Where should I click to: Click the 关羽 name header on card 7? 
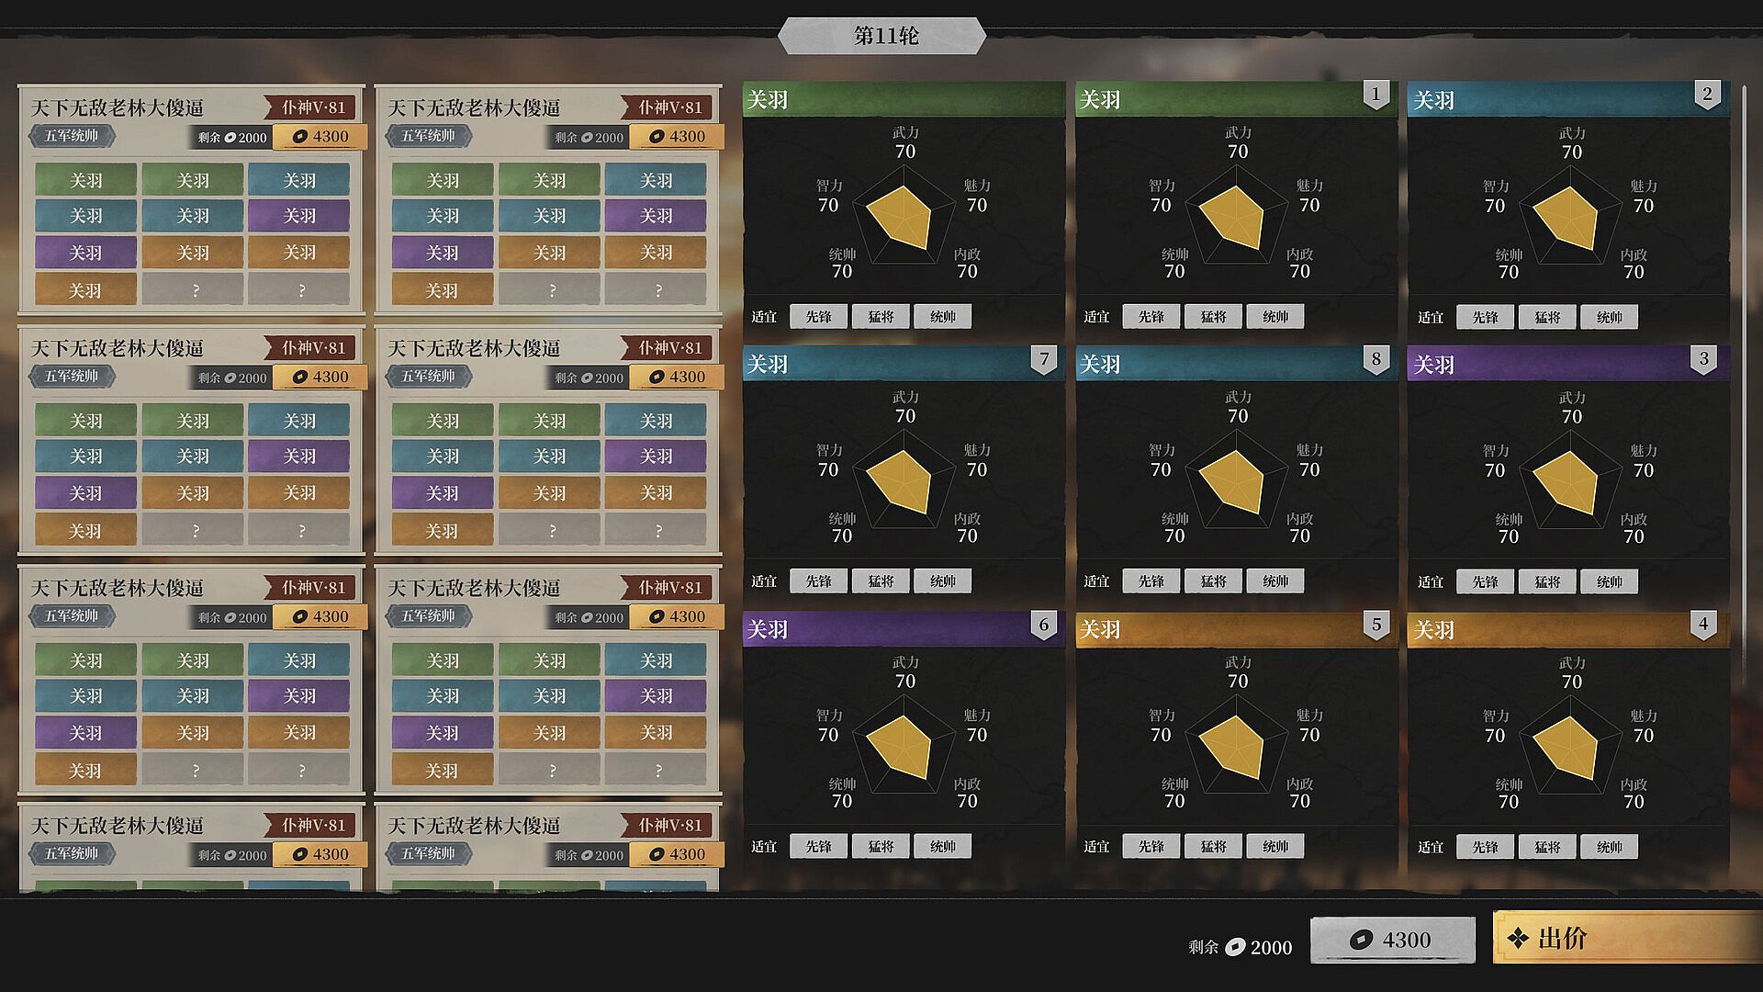904,365
